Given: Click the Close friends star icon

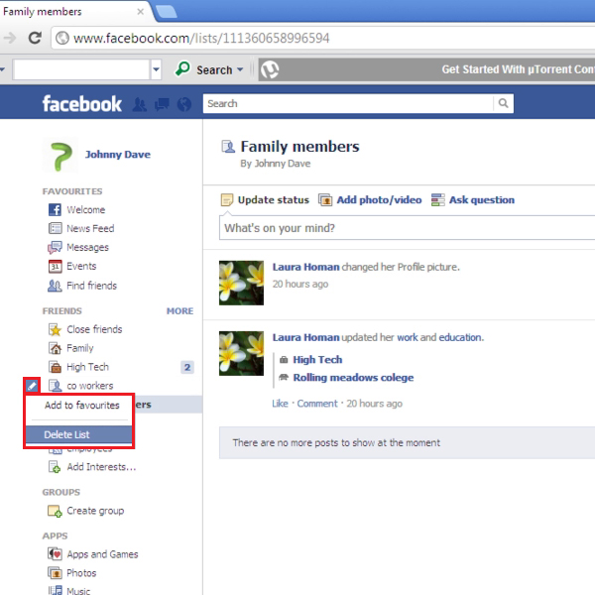Looking at the screenshot, I should pyautogui.click(x=55, y=329).
